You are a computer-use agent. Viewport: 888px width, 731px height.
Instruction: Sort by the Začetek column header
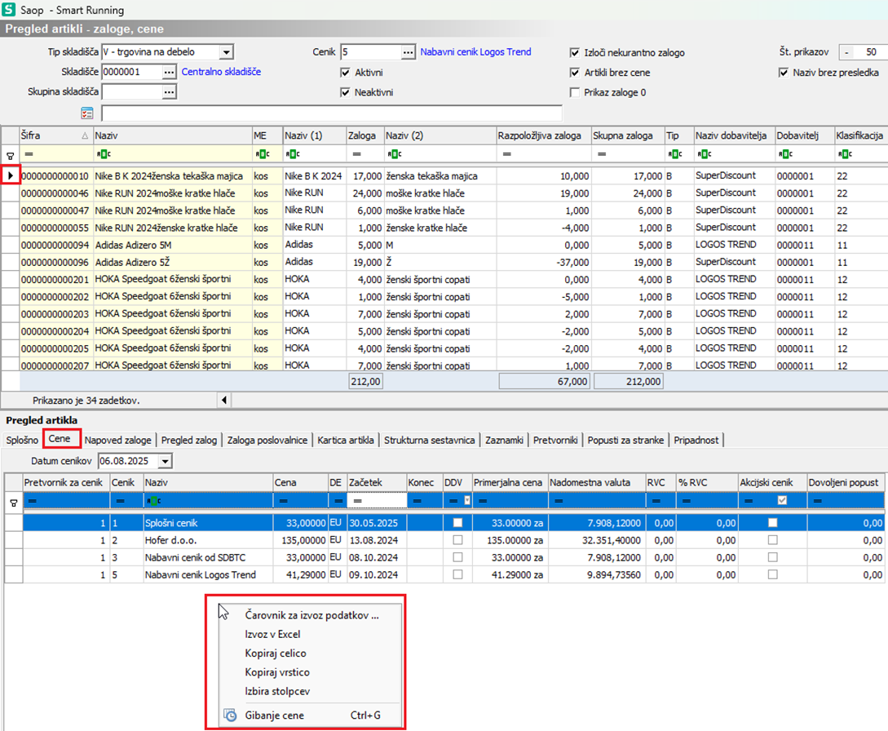[377, 482]
